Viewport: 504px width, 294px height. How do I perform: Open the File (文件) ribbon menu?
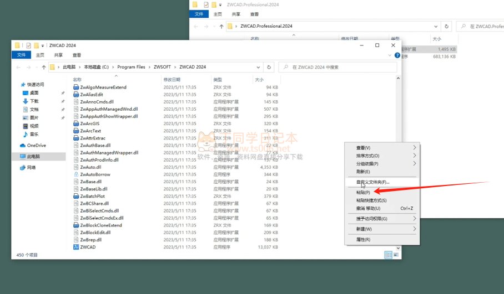22,55
